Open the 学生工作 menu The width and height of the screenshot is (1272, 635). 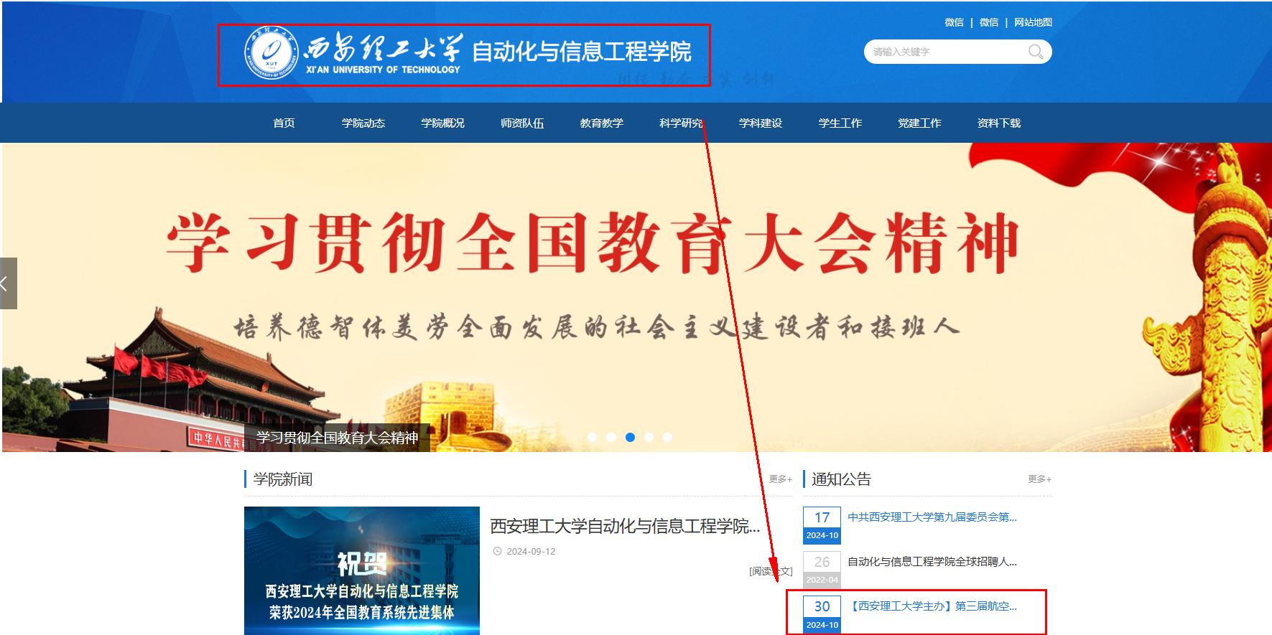pos(840,123)
